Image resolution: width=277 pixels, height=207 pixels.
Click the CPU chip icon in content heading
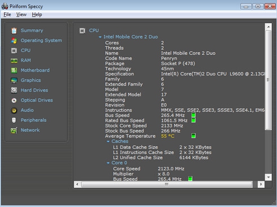point(83,30)
